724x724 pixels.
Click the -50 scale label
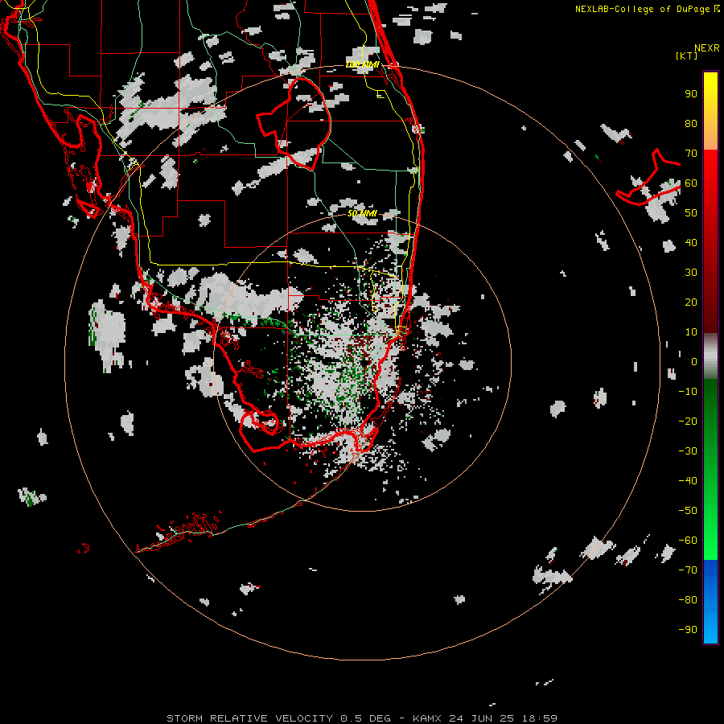click(688, 511)
